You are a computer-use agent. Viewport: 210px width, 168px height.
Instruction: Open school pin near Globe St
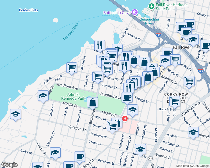[x=55, y=153]
